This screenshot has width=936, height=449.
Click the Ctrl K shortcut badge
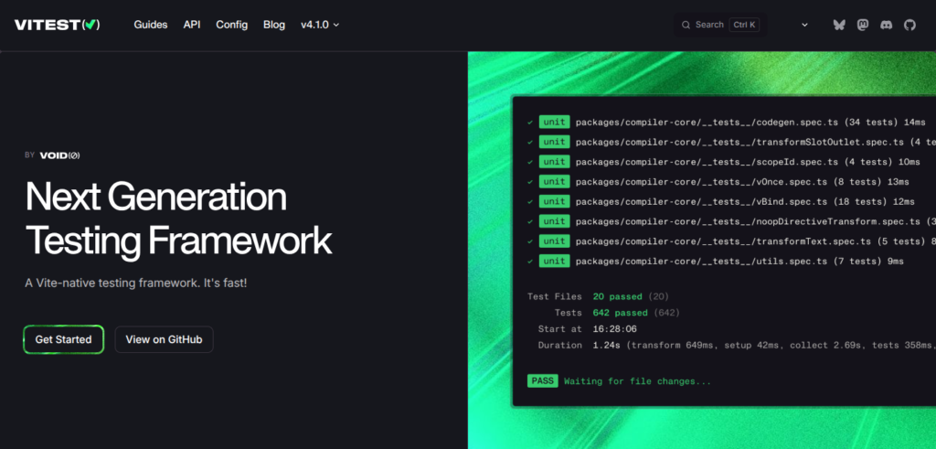coord(743,25)
